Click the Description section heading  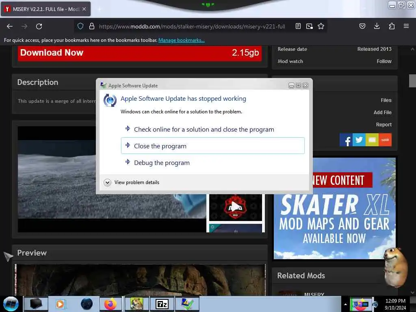click(38, 82)
